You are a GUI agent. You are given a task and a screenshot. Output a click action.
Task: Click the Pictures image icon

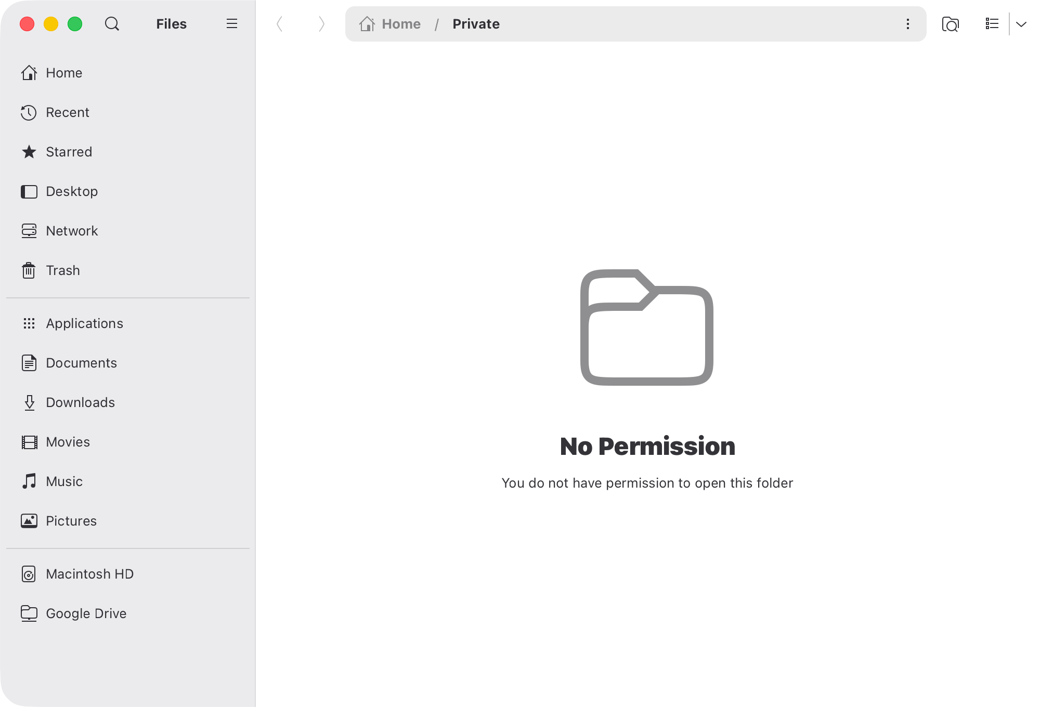(x=29, y=521)
